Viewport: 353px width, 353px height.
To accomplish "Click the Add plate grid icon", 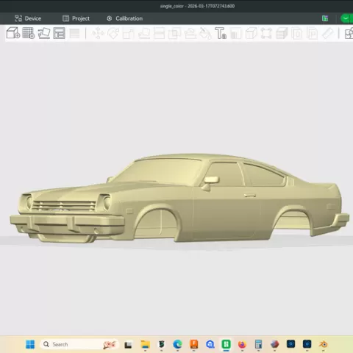I will click(x=29, y=33).
